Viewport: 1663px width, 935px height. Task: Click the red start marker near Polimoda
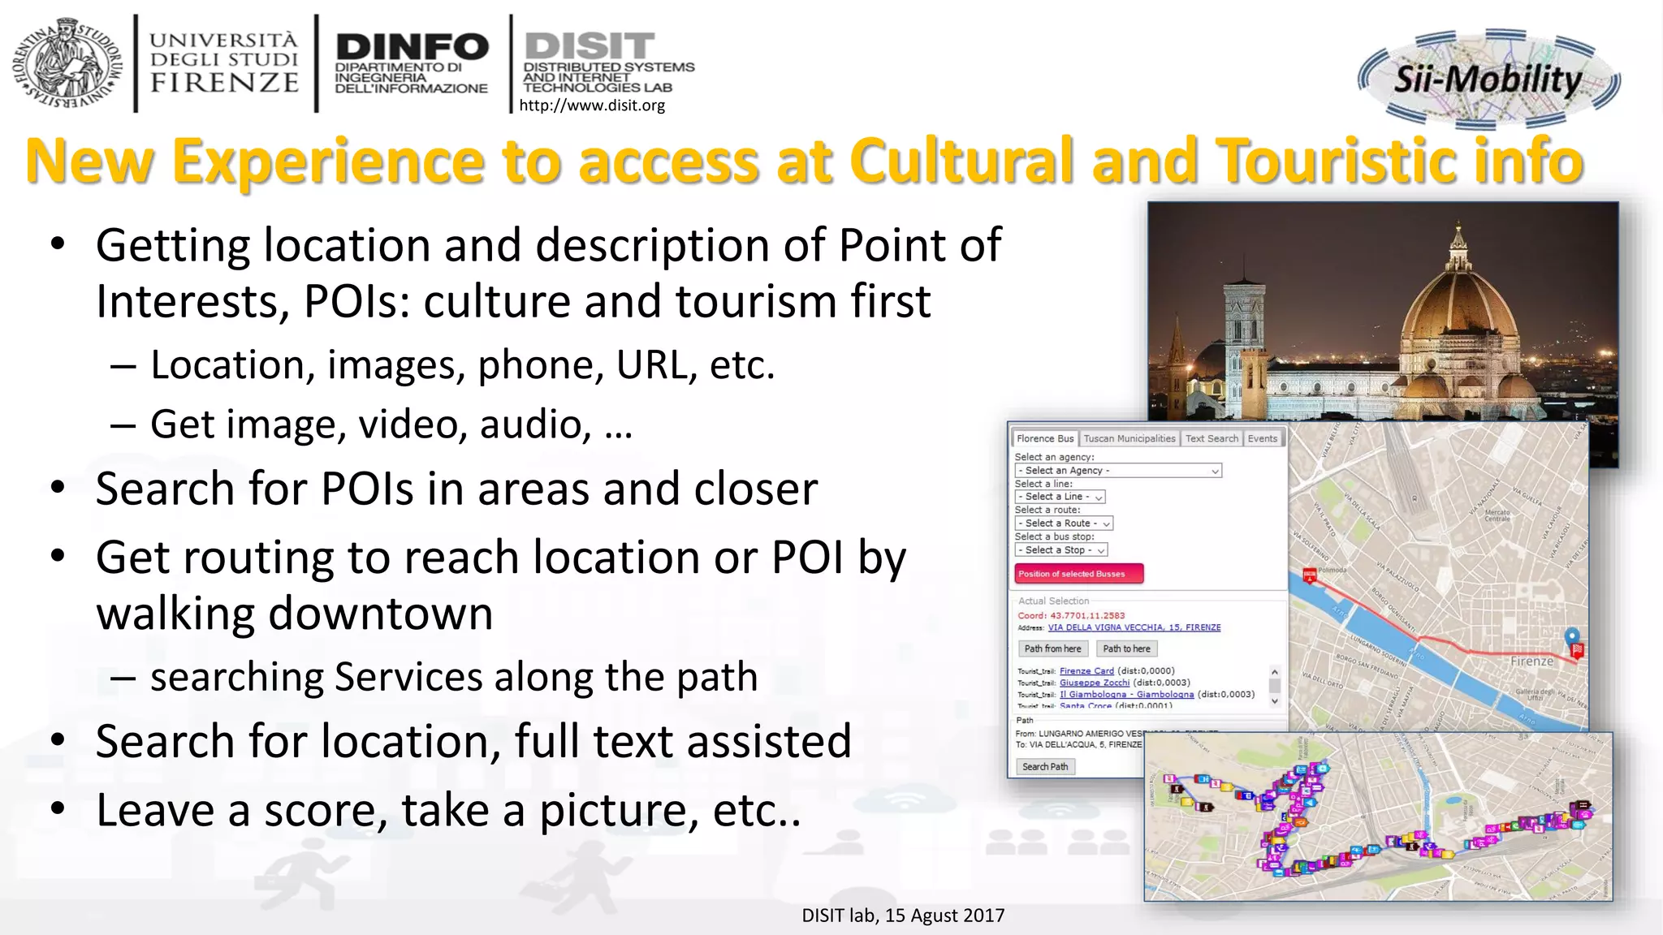1309,575
